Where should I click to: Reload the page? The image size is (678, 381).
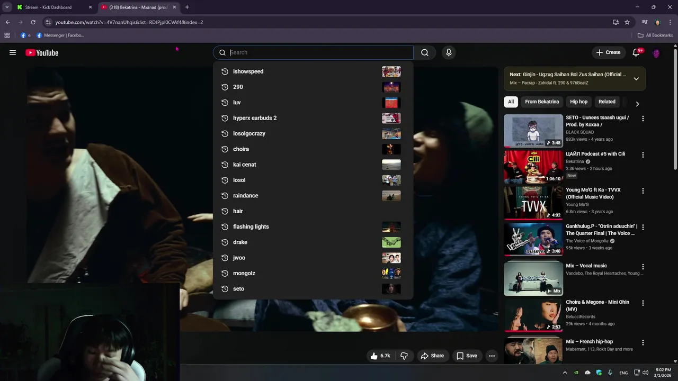coord(33,22)
